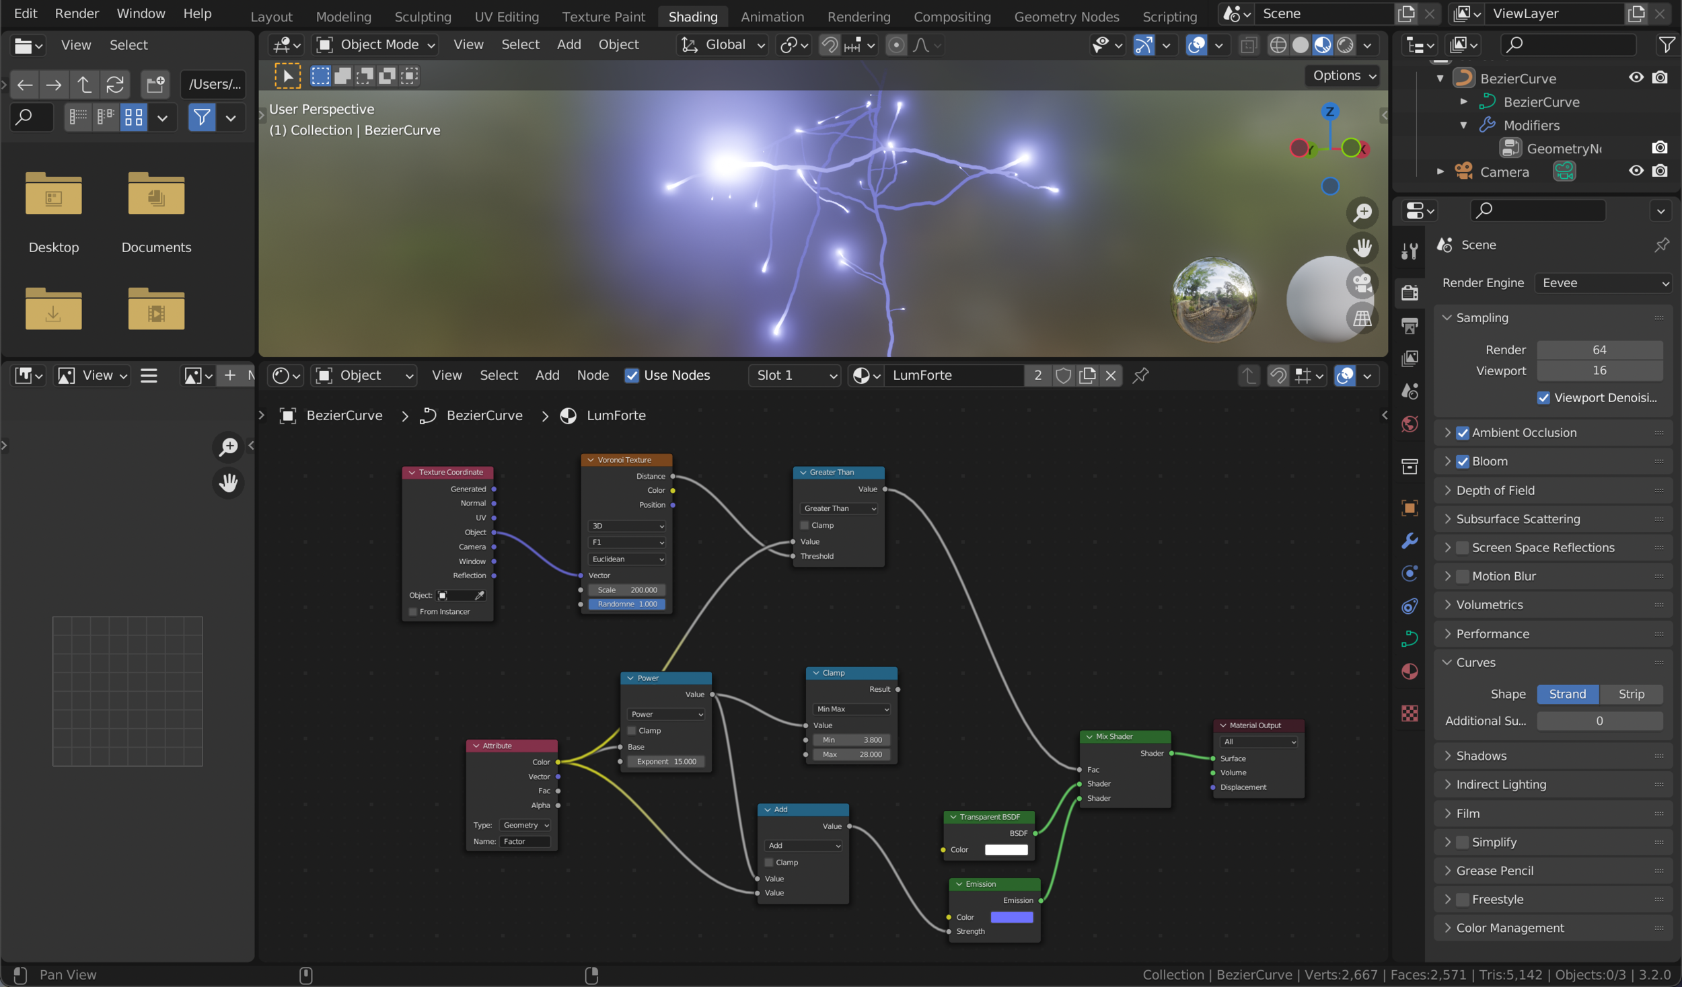
Task: Open the Slot 1 material dropdown
Action: (x=795, y=375)
